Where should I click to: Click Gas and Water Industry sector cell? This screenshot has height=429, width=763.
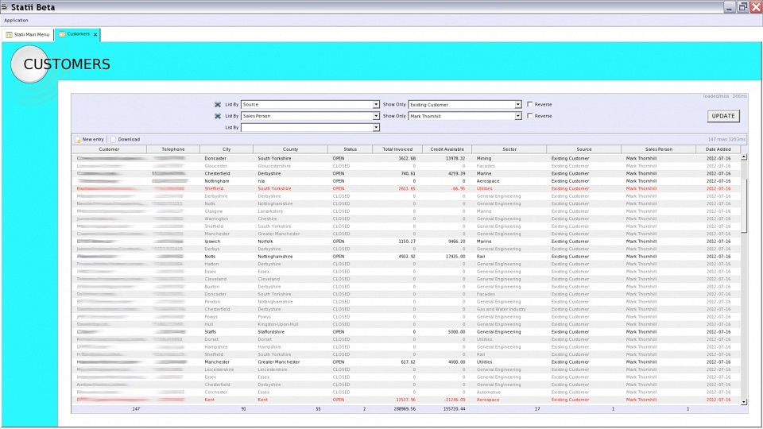pos(502,309)
